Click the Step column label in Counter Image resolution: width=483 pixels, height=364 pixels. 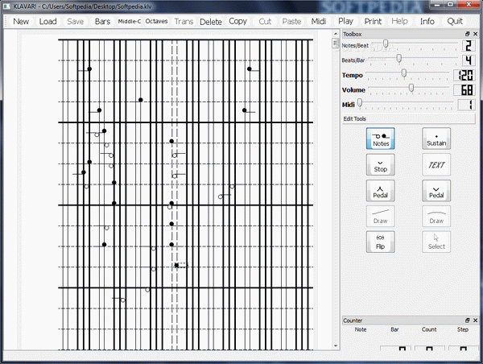pos(463,329)
